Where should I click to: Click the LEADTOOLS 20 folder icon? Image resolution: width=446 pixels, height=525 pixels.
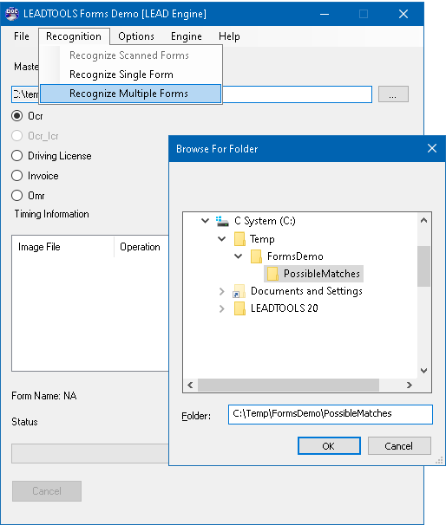[239, 308]
